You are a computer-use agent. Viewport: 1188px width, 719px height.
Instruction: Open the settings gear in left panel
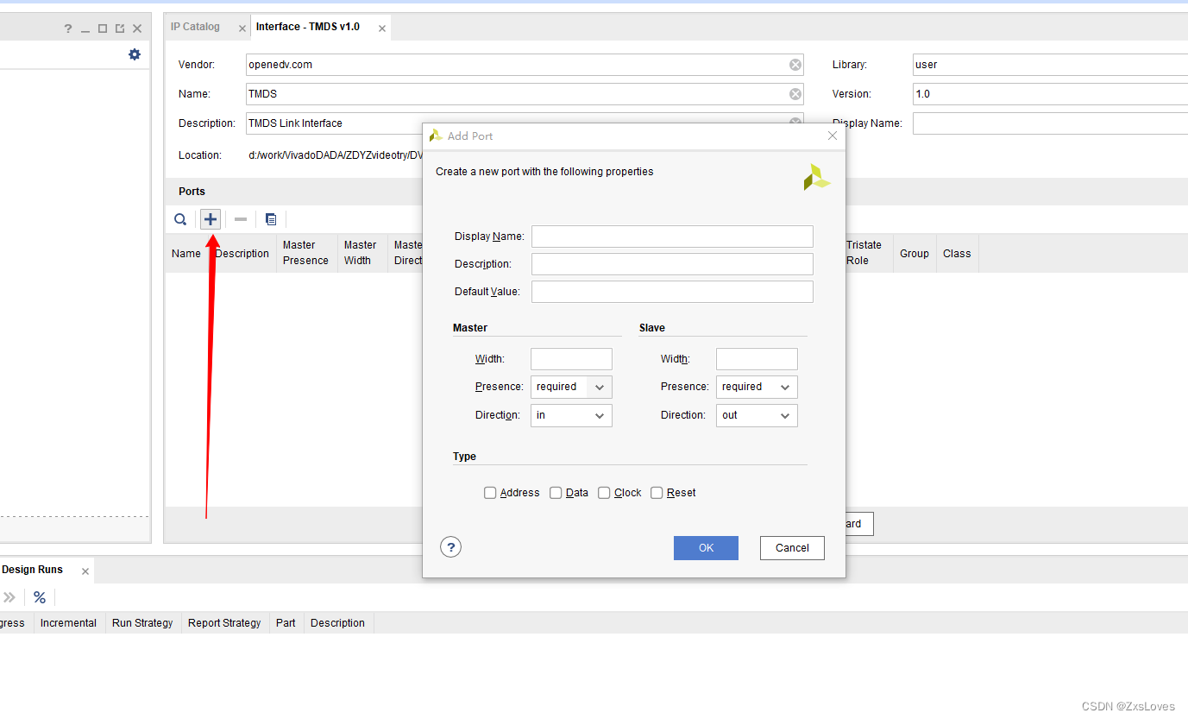point(135,54)
